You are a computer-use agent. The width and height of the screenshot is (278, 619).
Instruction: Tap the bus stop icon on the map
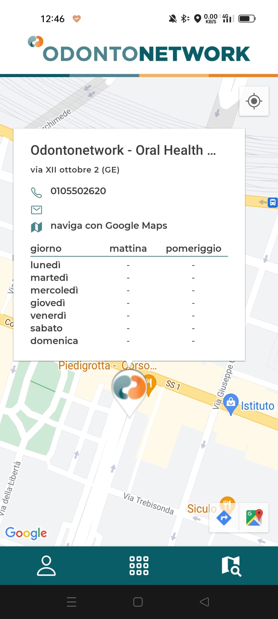(273, 202)
